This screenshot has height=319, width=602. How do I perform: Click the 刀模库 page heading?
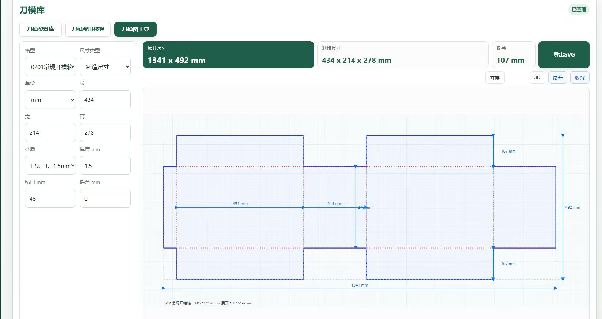(x=32, y=10)
